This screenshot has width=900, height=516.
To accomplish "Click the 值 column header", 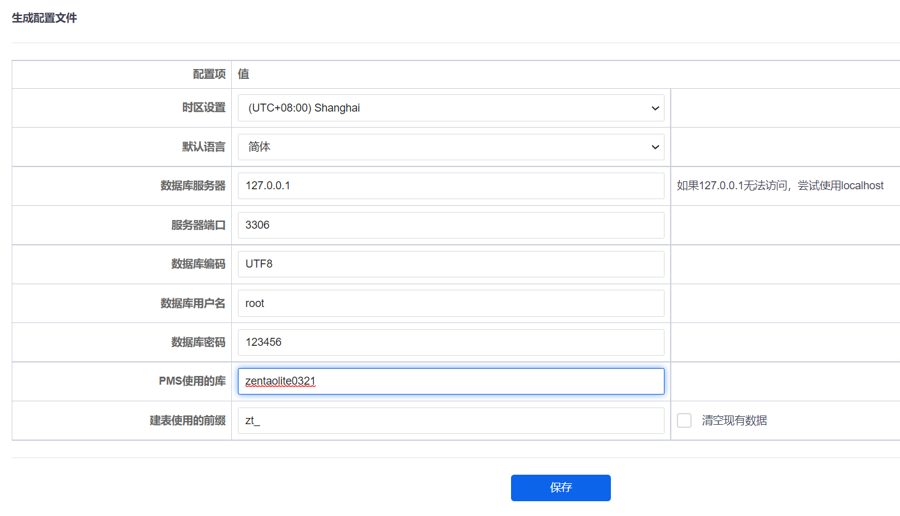I will (243, 74).
